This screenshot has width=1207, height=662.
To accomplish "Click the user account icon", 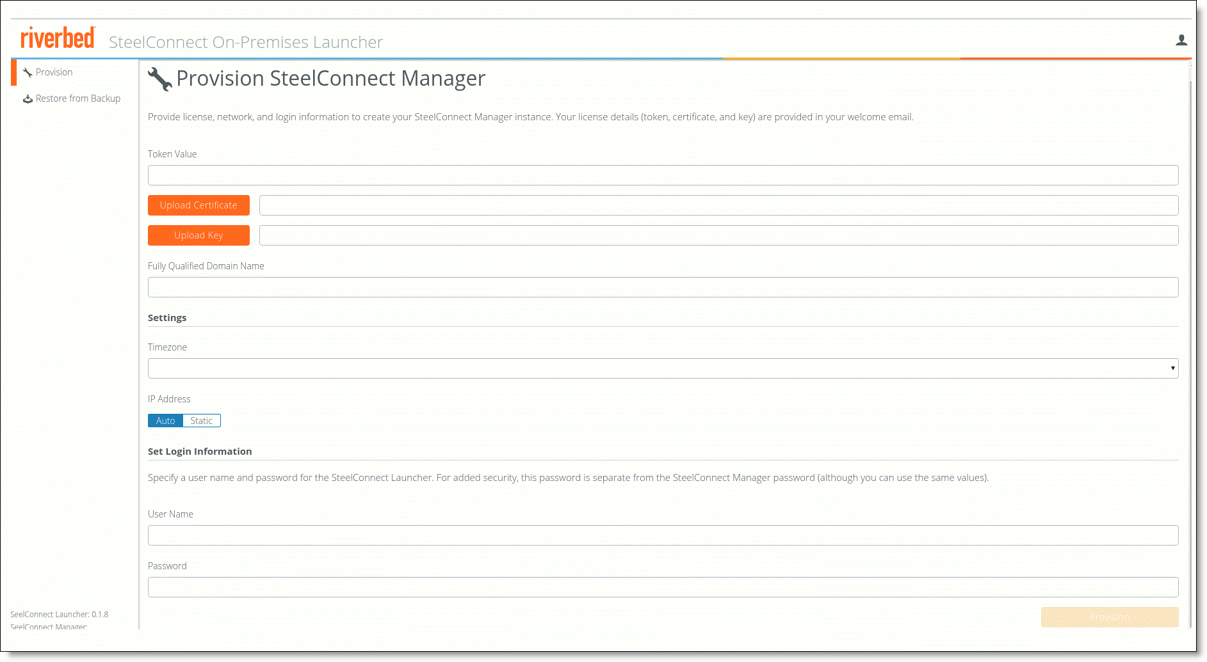I will click(x=1181, y=40).
